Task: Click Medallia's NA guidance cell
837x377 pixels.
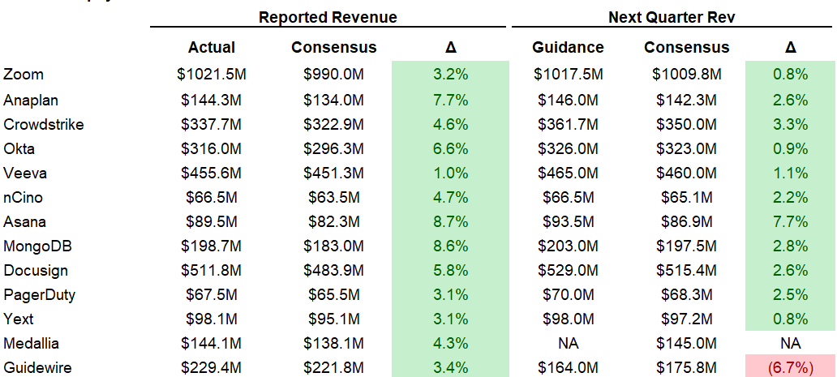Action: pyautogui.click(x=568, y=344)
